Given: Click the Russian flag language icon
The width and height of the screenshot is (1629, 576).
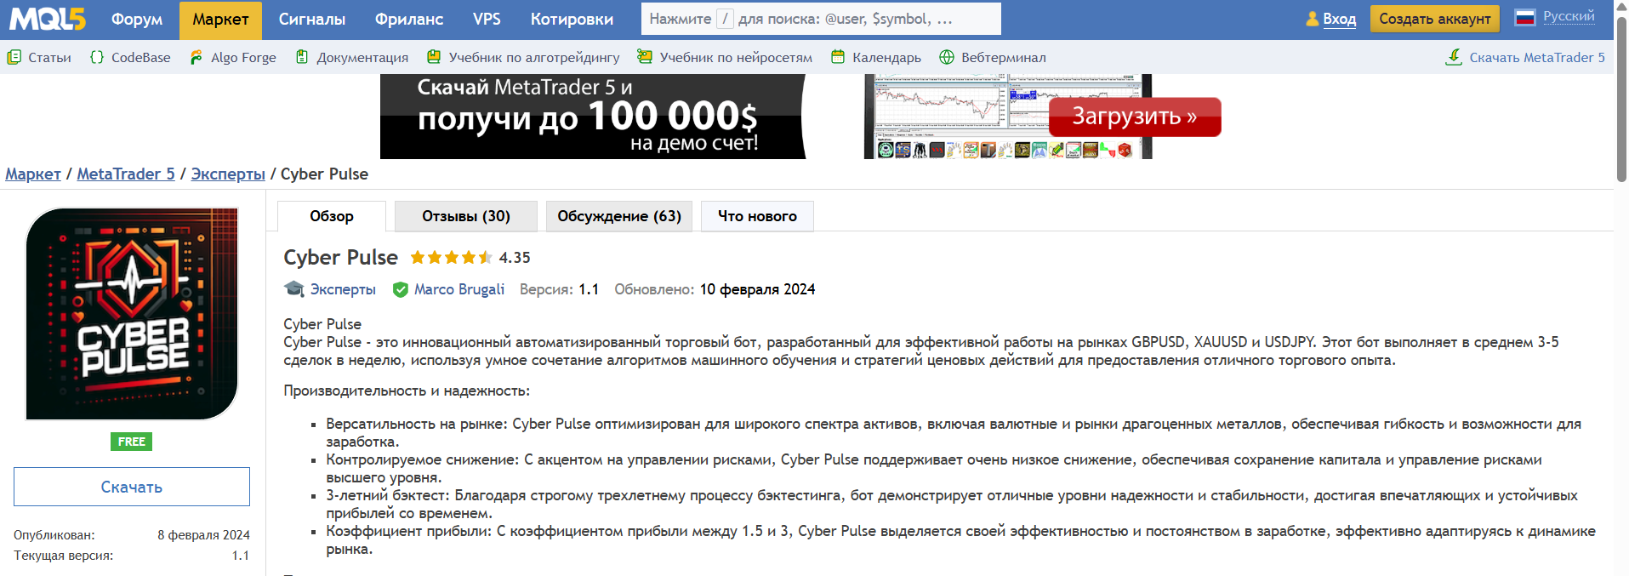Looking at the screenshot, I should click(x=1525, y=17).
